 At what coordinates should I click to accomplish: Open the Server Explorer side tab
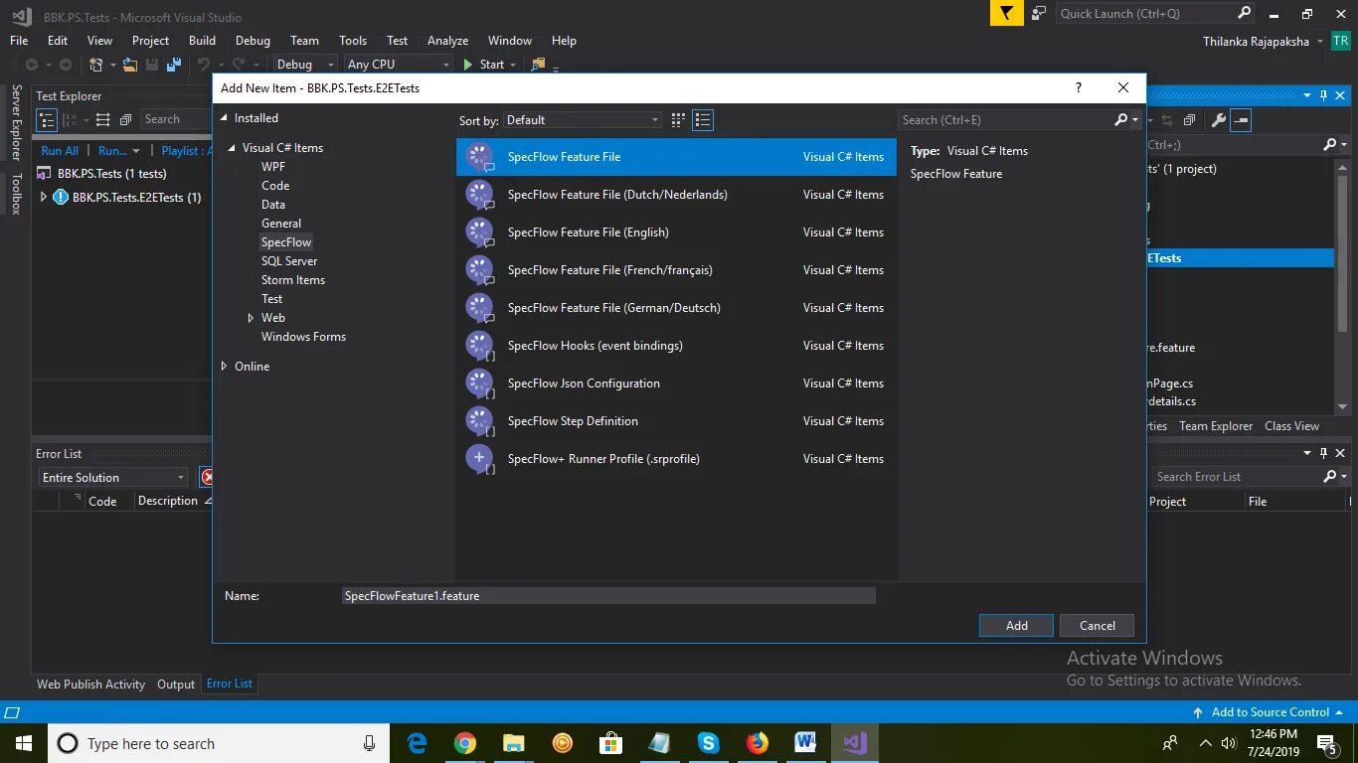(16, 123)
